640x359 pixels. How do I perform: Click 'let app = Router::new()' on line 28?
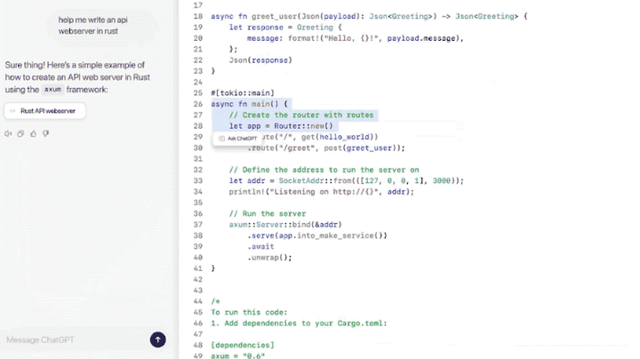tap(281, 126)
